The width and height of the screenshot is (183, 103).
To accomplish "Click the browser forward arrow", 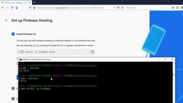I will [8, 8].
